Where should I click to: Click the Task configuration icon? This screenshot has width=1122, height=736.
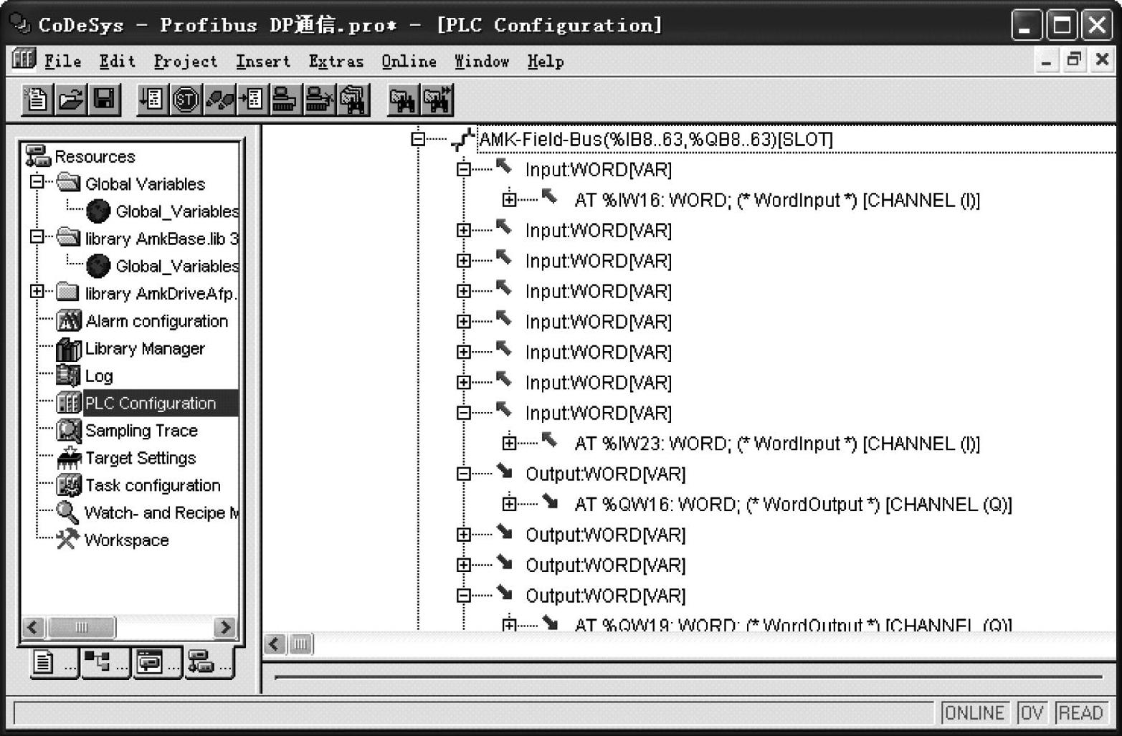point(69,485)
